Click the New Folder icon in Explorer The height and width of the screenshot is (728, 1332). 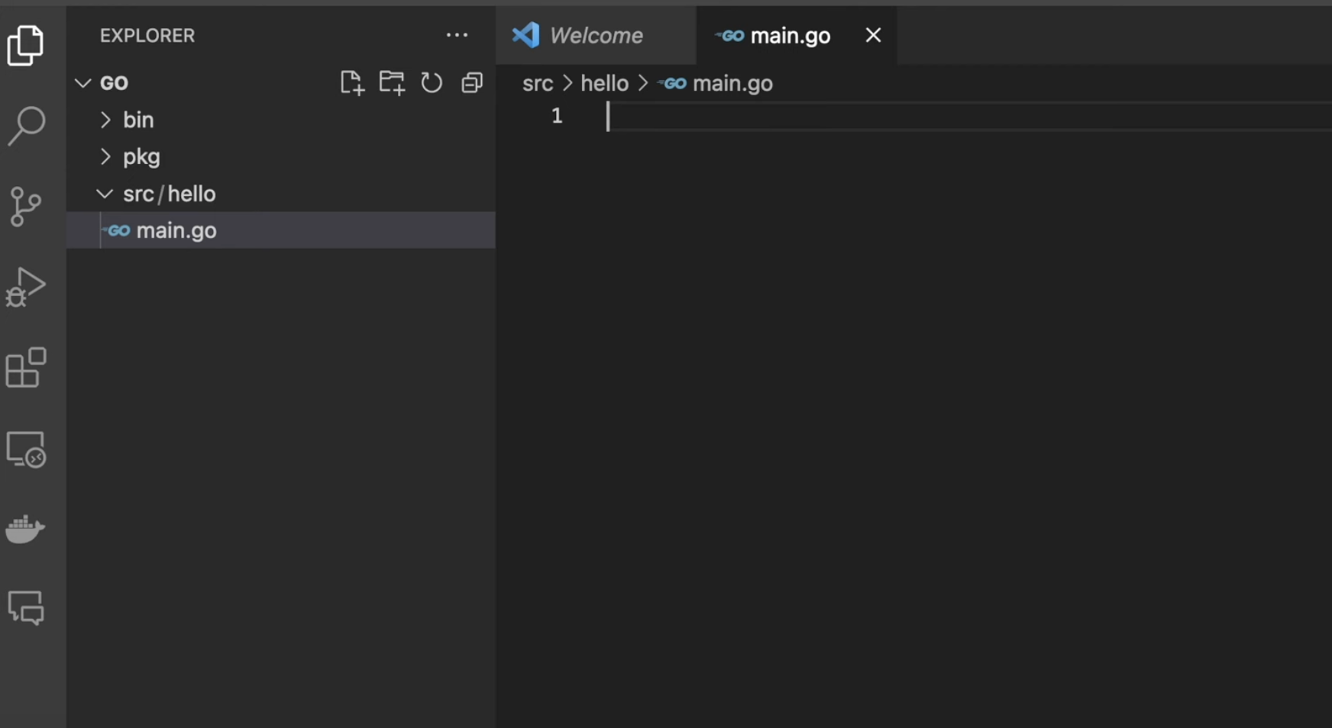coord(392,82)
